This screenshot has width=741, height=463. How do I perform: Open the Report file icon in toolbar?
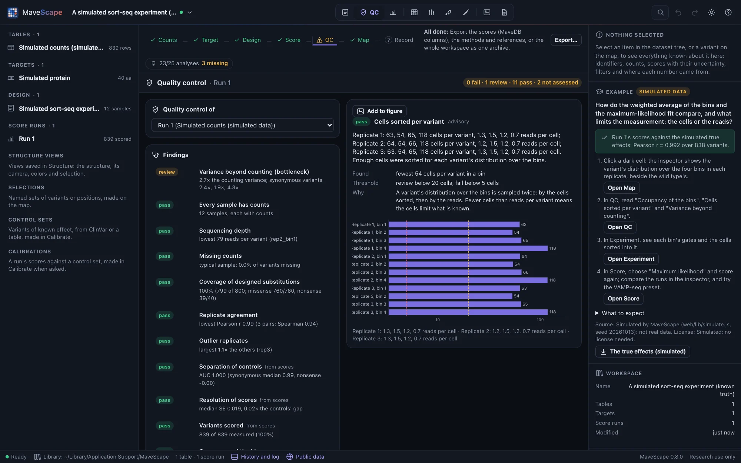[x=504, y=12]
